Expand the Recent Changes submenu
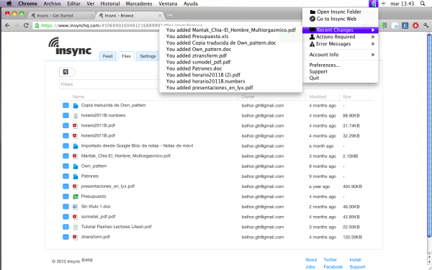432x270 pixels. point(341,30)
